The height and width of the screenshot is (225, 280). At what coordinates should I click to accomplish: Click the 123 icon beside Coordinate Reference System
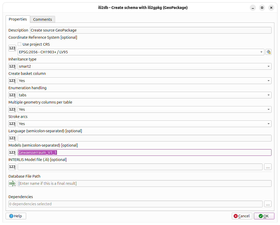click(x=12, y=48)
